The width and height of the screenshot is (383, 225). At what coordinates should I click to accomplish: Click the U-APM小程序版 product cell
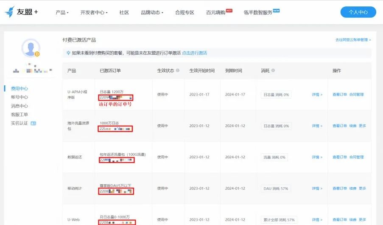(78, 94)
